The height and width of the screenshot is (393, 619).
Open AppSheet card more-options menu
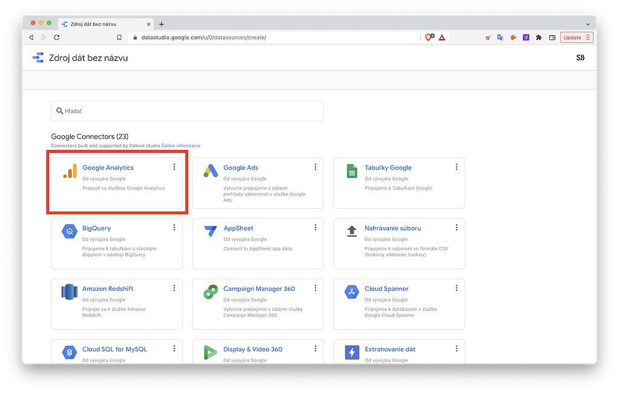(316, 228)
